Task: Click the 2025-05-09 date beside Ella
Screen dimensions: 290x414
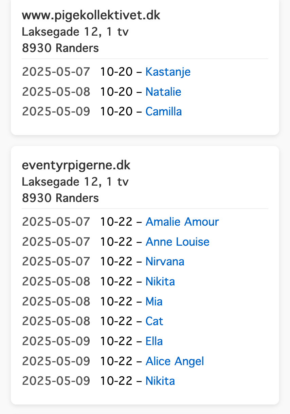Action: [x=56, y=341]
